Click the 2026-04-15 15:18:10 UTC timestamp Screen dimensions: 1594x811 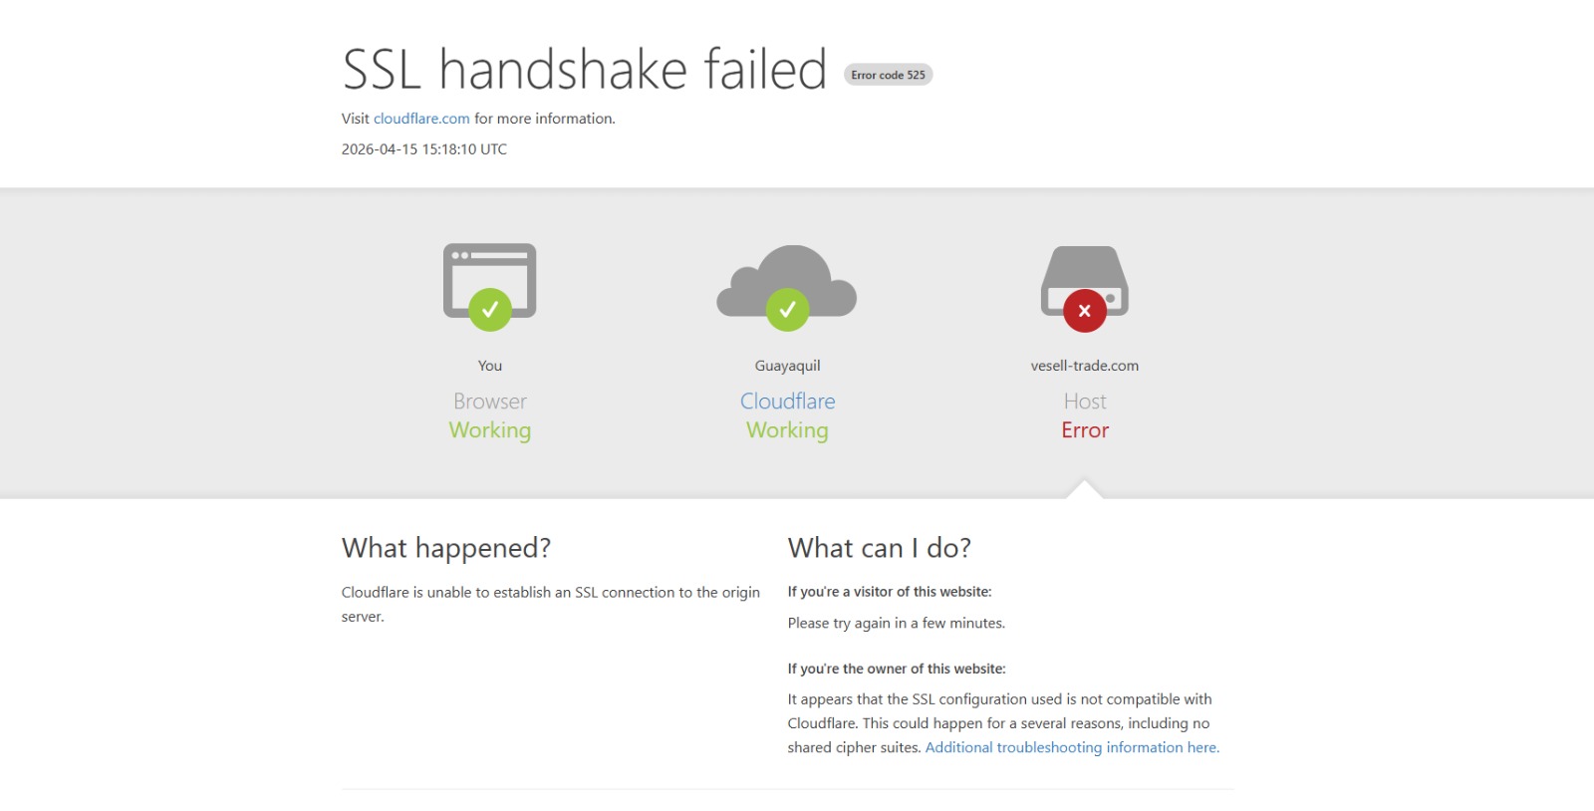pos(424,149)
